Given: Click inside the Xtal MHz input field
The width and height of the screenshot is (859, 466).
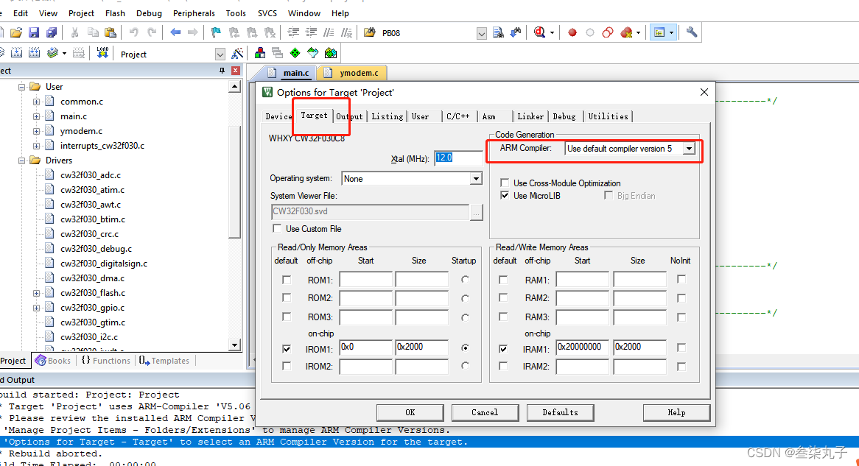Looking at the screenshot, I should [x=458, y=158].
